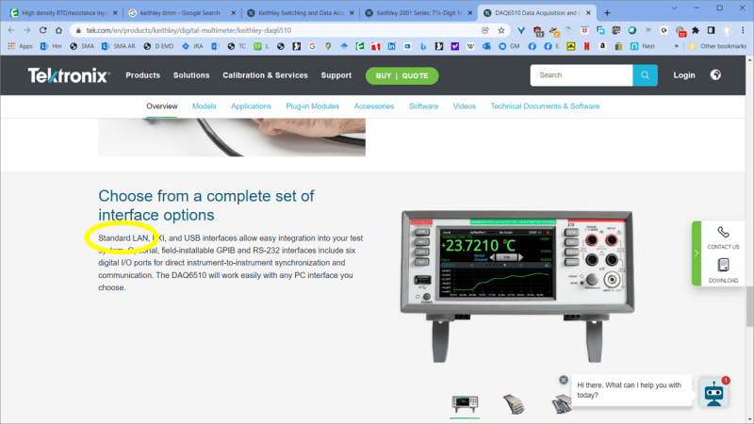Open the Google bookmark
754x424 pixels.
[x=313, y=46]
